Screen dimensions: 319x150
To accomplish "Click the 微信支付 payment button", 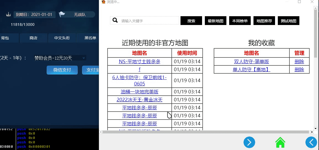I will 62,70.
